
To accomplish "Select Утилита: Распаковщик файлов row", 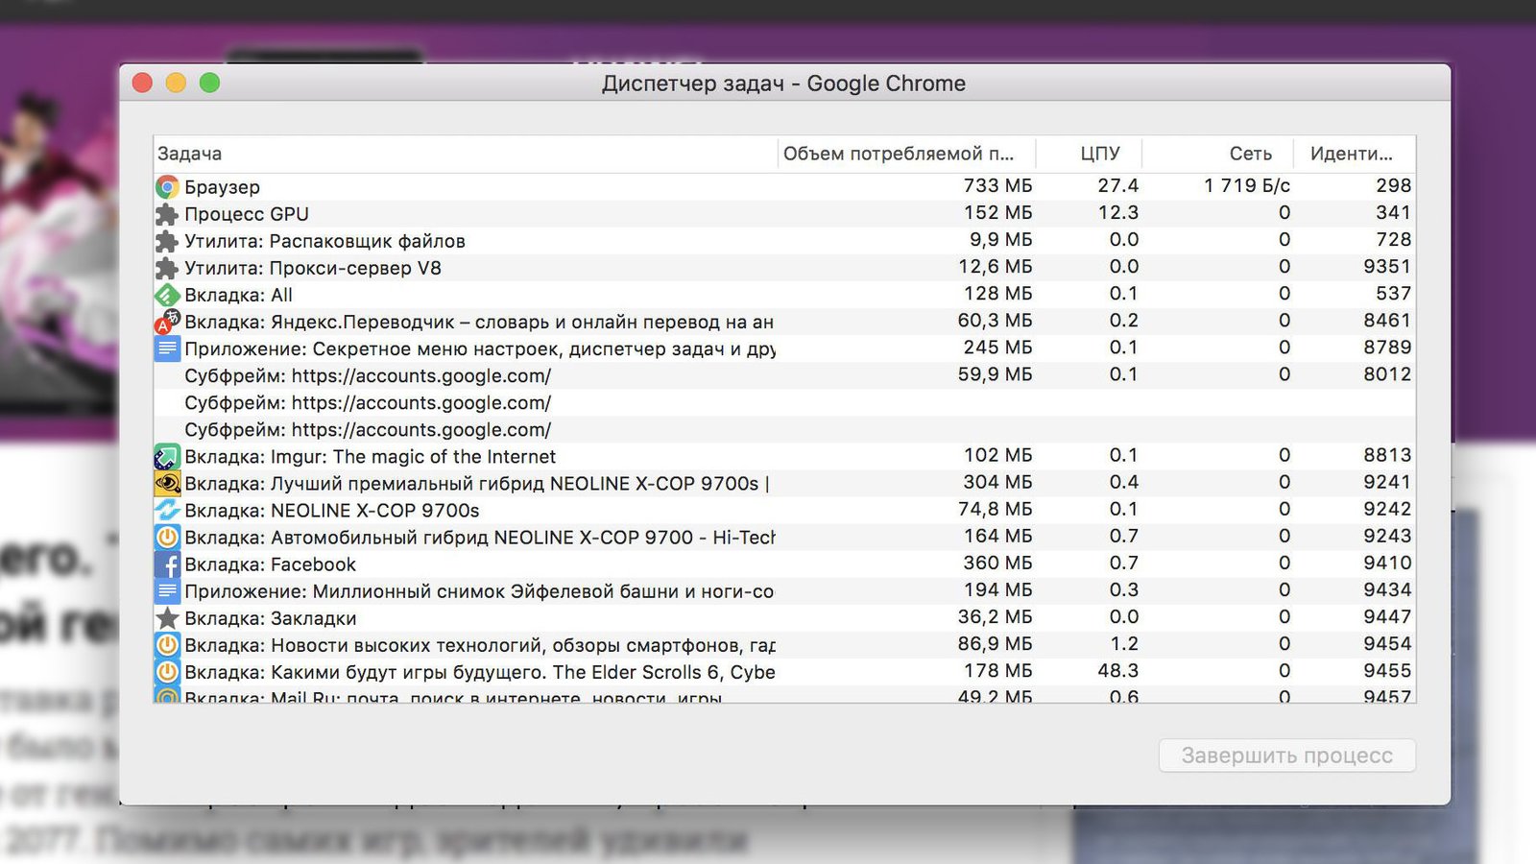I will click(784, 240).
